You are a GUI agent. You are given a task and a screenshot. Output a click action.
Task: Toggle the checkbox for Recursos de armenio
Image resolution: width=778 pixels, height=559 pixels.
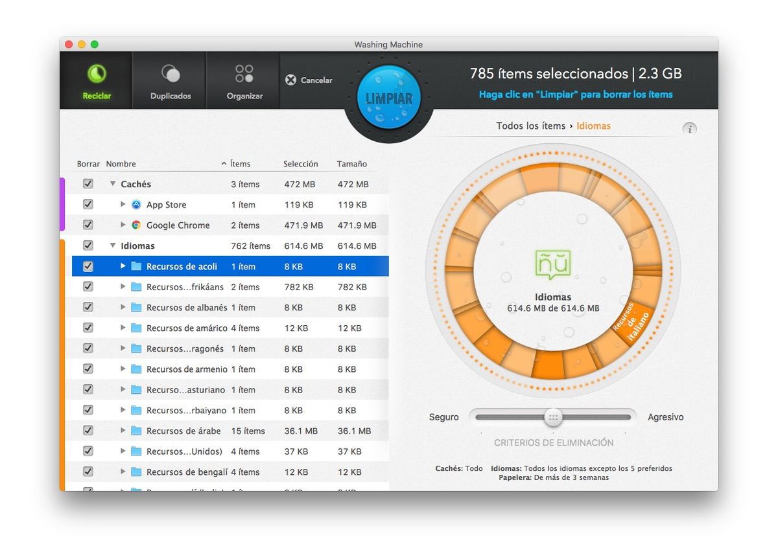88,369
